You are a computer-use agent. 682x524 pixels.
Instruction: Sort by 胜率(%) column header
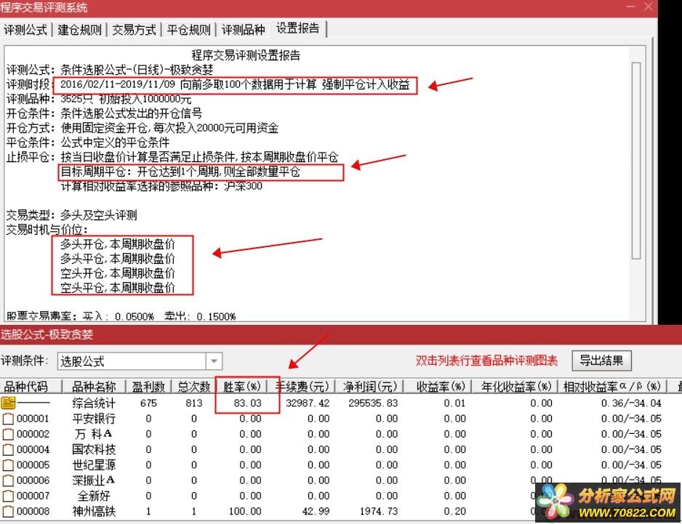click(x=242, y=386)
